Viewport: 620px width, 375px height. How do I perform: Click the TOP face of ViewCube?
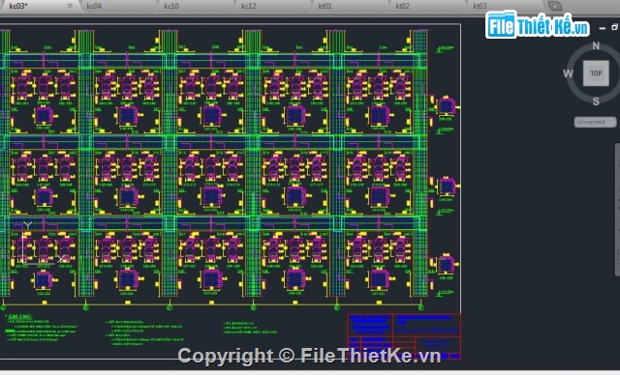coord(596,73)
